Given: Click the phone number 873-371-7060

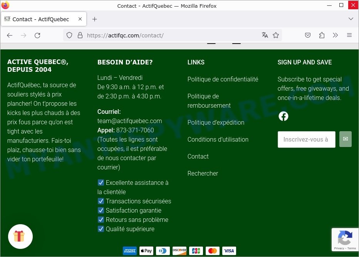Looking at the screenshot, I should click(x=135, y=130).
